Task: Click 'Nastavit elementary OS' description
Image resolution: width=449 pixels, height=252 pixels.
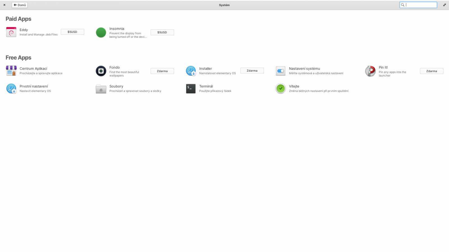Action: point(35,91)
